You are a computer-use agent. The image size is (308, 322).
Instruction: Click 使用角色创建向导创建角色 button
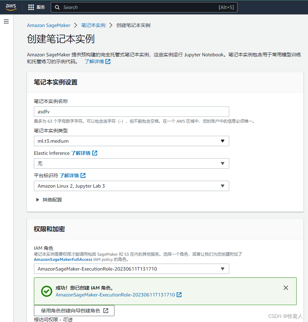[x=74, y=311]
